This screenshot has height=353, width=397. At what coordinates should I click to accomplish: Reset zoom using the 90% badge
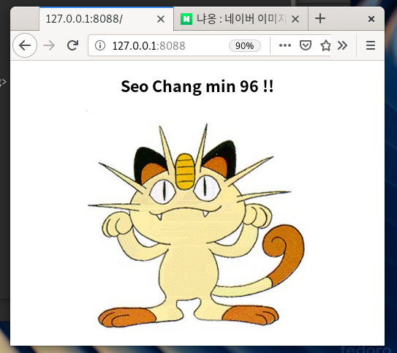[245, 46]
